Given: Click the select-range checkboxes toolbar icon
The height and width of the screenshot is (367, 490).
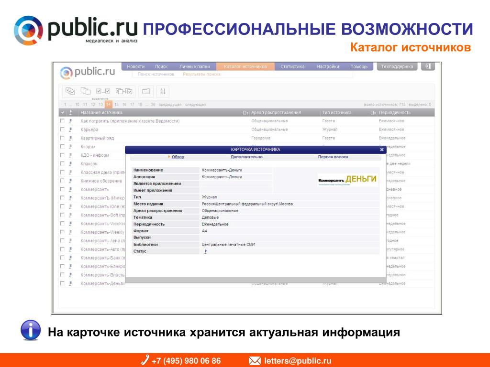Looking at the screenshot, I should coord(103,91).
